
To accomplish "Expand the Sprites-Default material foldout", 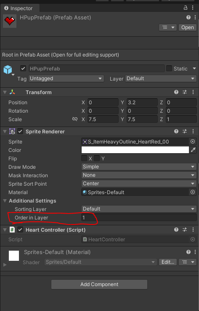I will (x=5, y=265).
